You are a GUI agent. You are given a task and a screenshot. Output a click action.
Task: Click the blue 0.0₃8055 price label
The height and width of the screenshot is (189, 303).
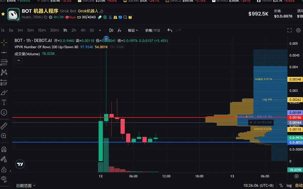pos(295,142)
